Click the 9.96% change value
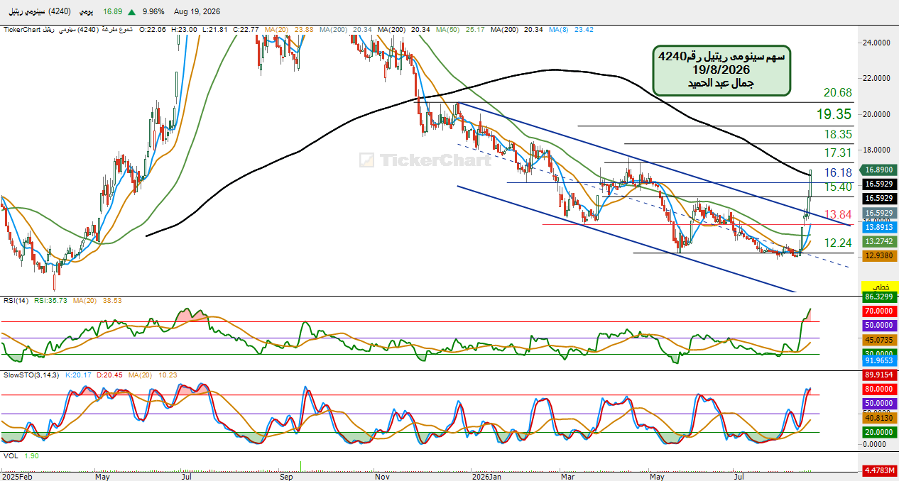 (153, 12)
